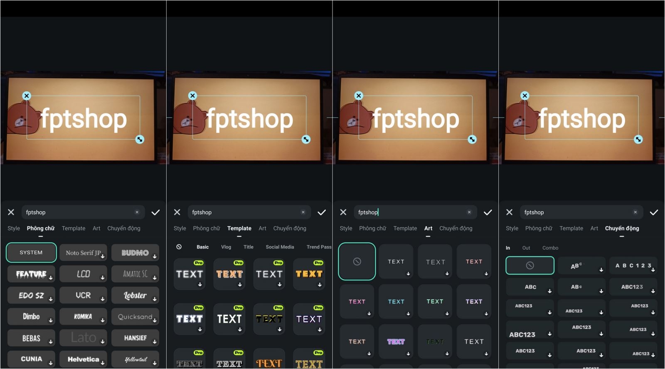Image resolution: width=665 pixels, height=369 pixels.
Task: Select the None art style tile
Action: pos(357,261)
